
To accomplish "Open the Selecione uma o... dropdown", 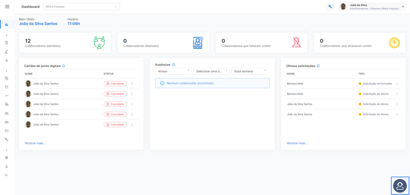I will (211, 71).
